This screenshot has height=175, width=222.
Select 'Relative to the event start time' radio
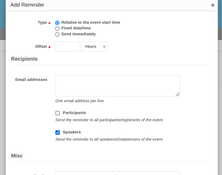57,23
